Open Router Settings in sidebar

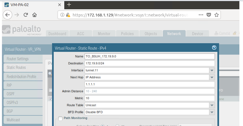coord(23,59)
